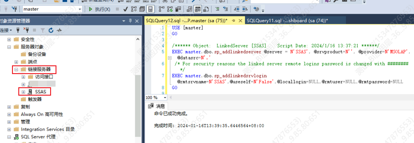Screen dimensions: 414x143
Task: Open the 100 % zoom dropdown
Action: click(x=165, y=97)
